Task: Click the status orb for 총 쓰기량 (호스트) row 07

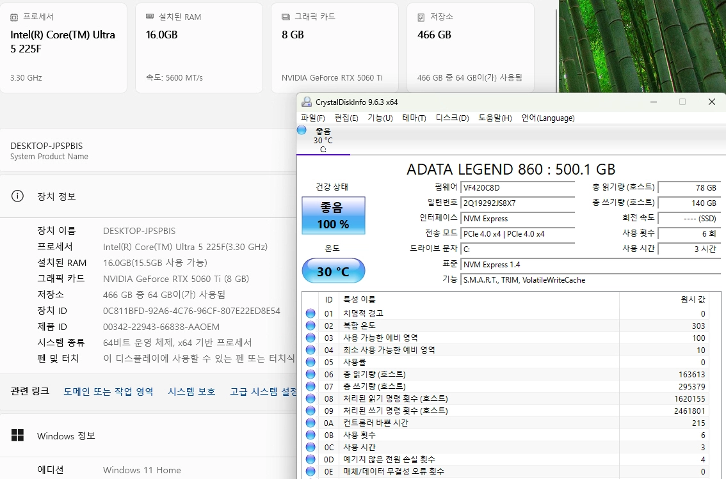Action: coord(311,386)
